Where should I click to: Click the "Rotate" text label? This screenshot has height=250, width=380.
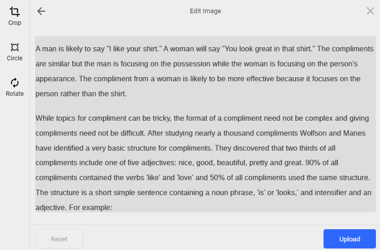coord(15,94)
